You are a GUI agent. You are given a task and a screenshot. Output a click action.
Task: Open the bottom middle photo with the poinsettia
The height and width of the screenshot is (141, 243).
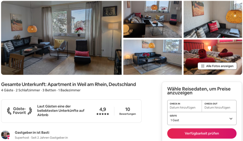click(153, 57)
